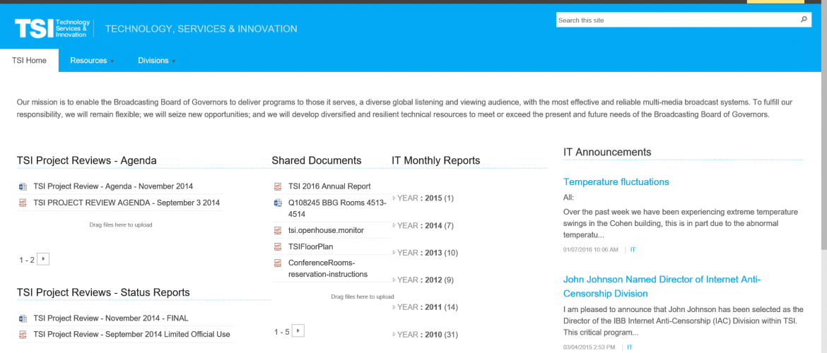Expand YEAR : 2013 (10) group
The height and width of the screenshot is (353, 827).
point(394,253)
